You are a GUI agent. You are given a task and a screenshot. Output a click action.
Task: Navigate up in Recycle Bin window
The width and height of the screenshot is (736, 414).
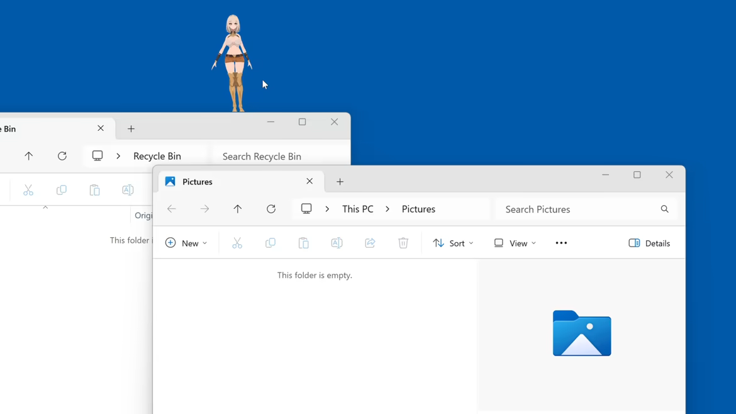click(x=29, y=156)
